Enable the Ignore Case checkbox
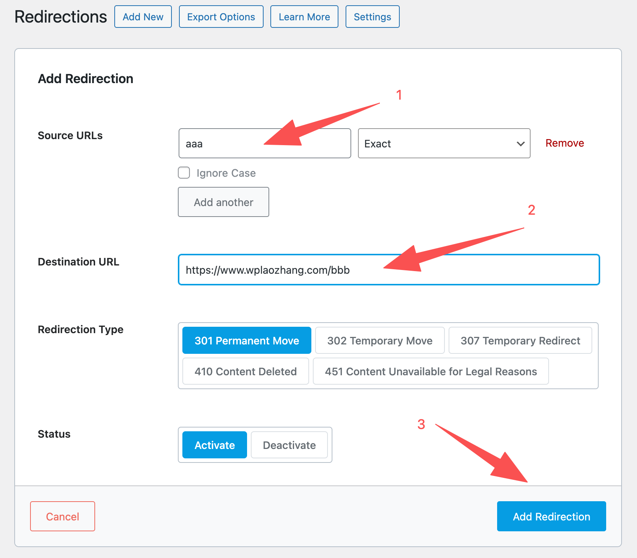Image resolution: width=637 pixels, height=558 pixels. point(184,173)
